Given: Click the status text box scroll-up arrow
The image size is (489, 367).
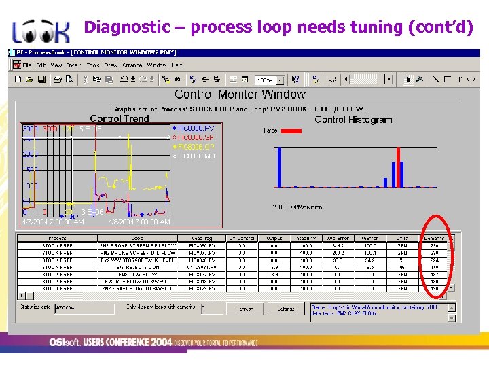Looking at the screenshot, I should [451, 307].
